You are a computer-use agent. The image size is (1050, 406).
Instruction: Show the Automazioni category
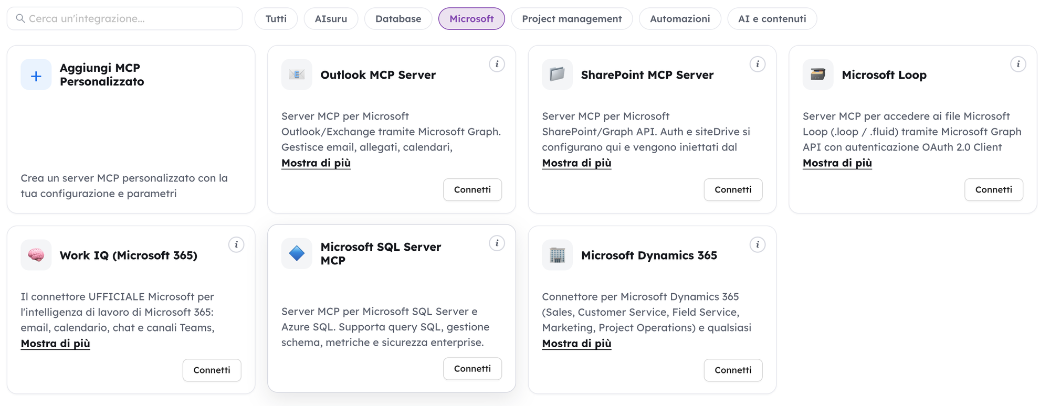(x=680, y=19)
